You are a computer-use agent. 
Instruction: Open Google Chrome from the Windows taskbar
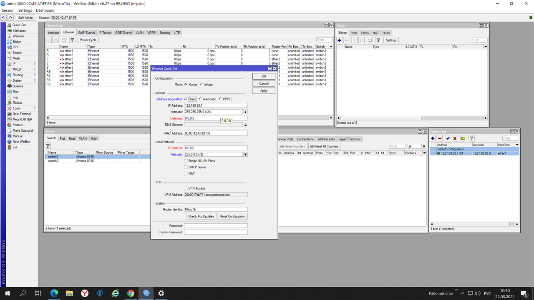click(131, 293)
